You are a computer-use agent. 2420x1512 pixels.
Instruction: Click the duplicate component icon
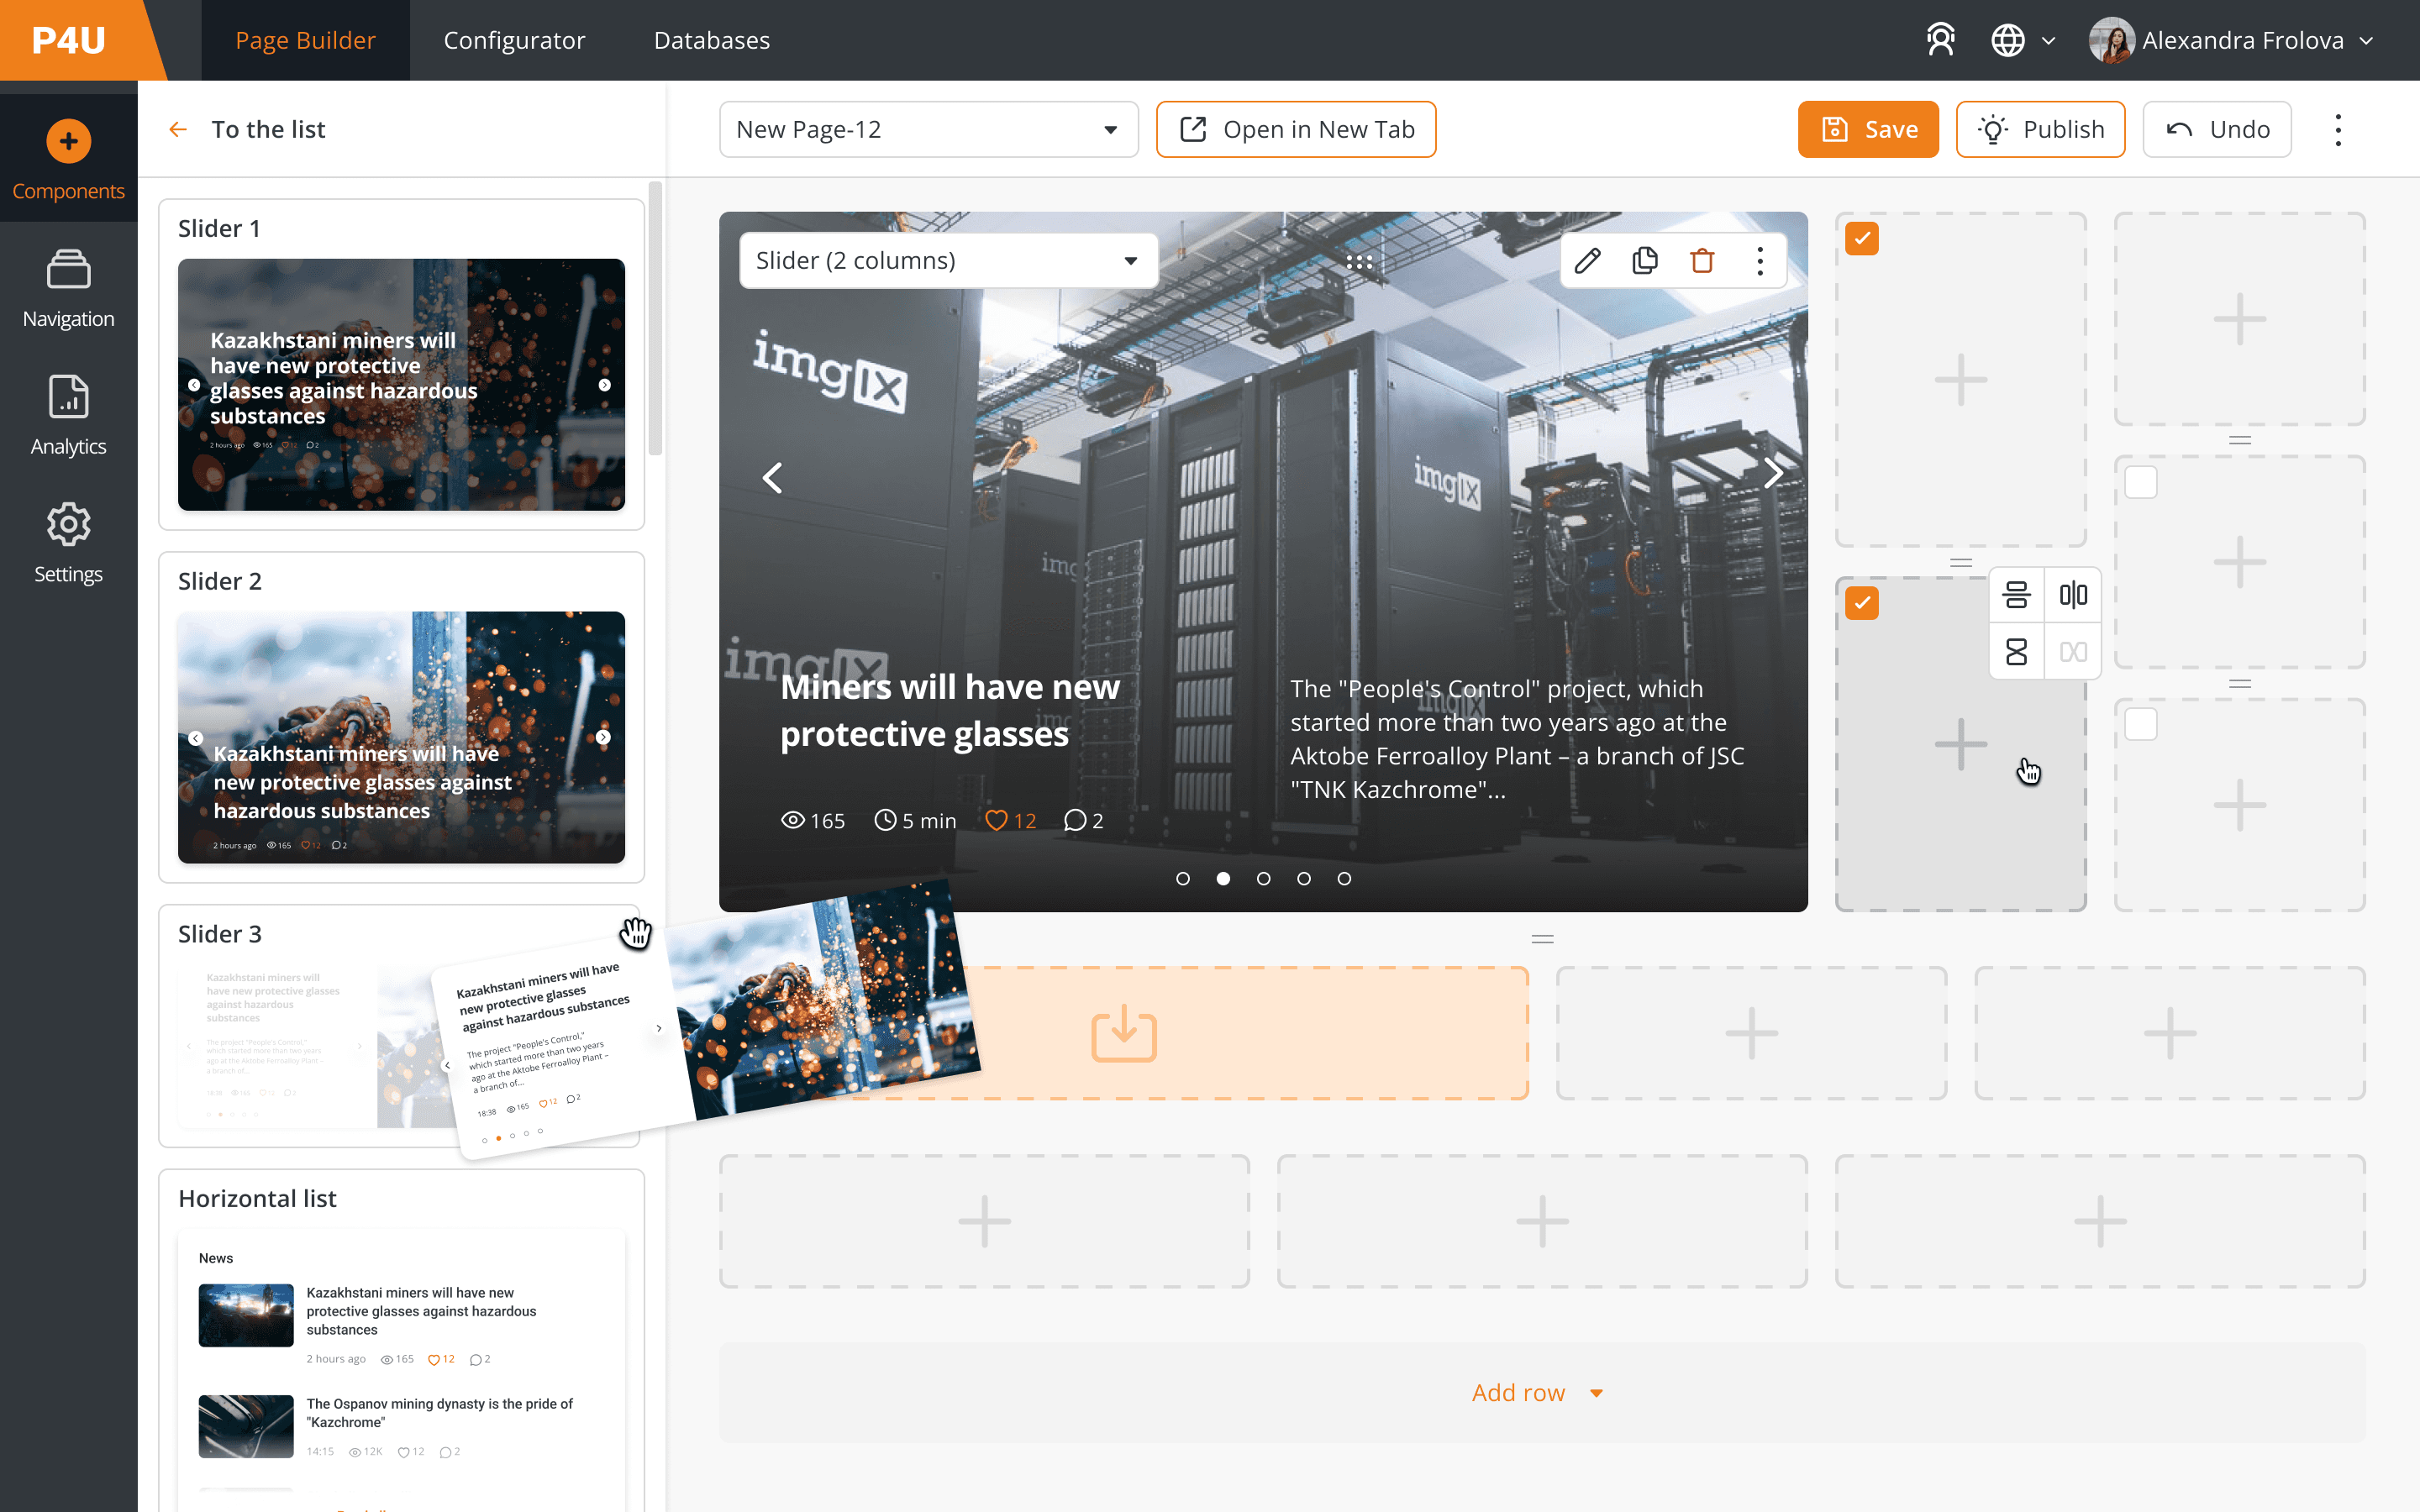coord(1645,261)
